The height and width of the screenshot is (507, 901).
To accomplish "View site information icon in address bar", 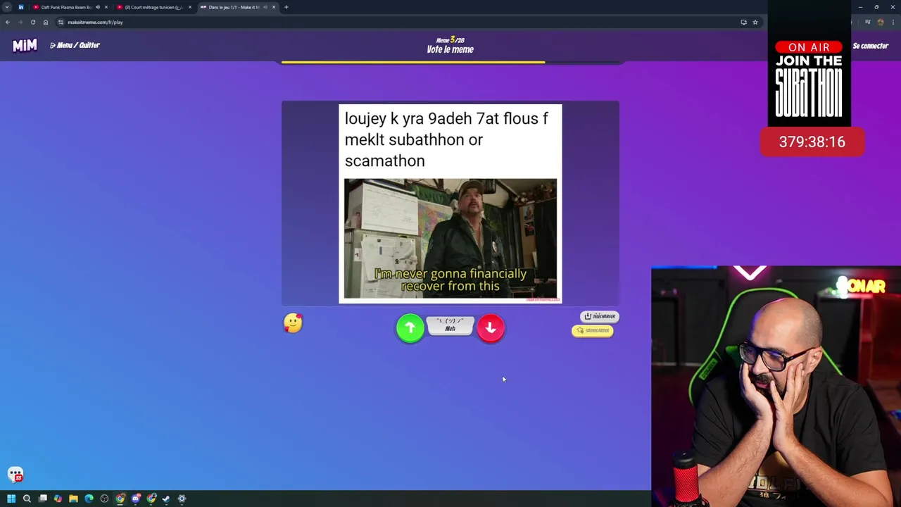I will pyautogui.click(x=61, y=22).
